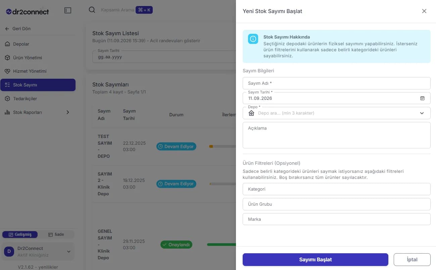The height and width of the screenshot is (270, 436).
Task: Open the Marka filter field
Action: click(336, 219)
